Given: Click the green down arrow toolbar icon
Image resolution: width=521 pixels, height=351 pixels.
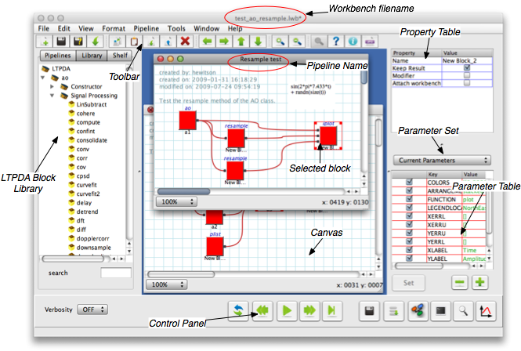Looking at the screenshot, I should (259, 42).
